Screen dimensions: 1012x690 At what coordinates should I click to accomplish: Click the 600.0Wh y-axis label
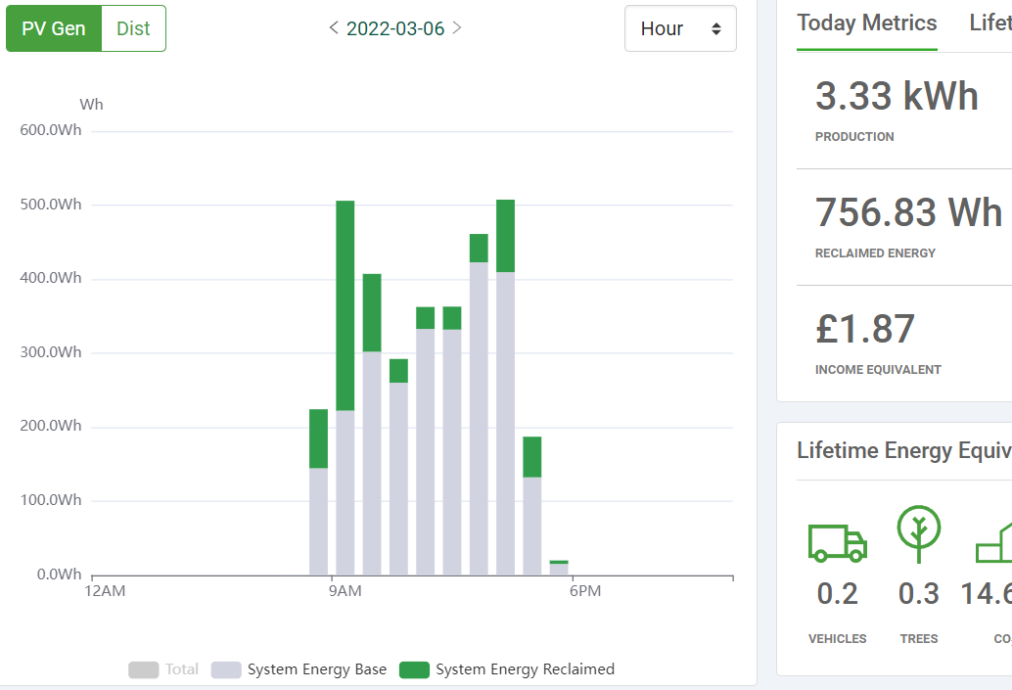pyautogui.click(x=51, y=130)
